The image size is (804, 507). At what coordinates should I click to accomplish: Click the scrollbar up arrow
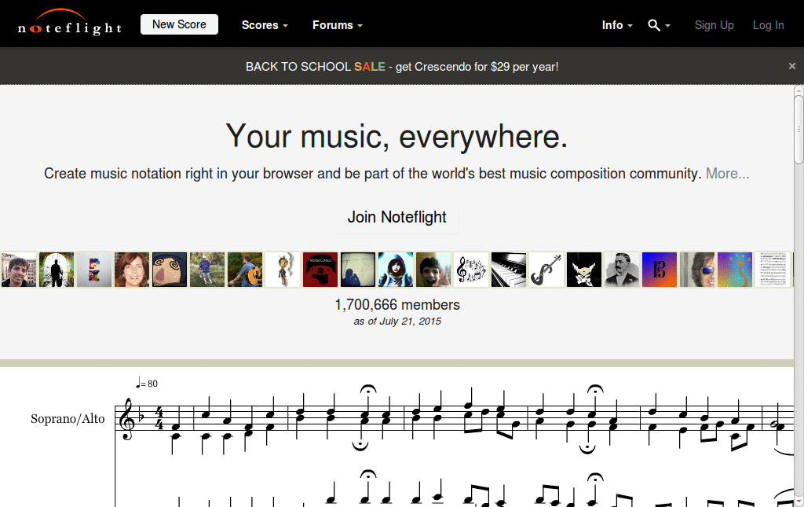tap(799, 90)
